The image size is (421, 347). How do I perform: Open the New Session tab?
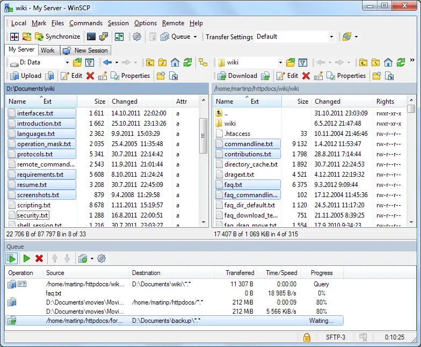pos(85,50)
